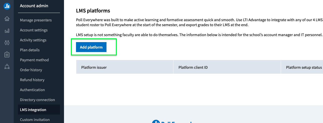Screen dimensions: 323x123
Task: Open the Reports clipboard icon
Action: point(7,55)
